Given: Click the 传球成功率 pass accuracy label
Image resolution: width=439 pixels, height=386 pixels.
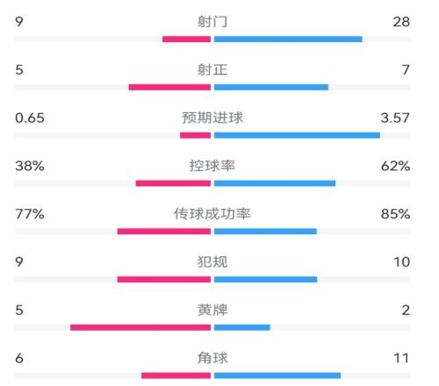Looking at the screenshot, I should tap(212, 214).
